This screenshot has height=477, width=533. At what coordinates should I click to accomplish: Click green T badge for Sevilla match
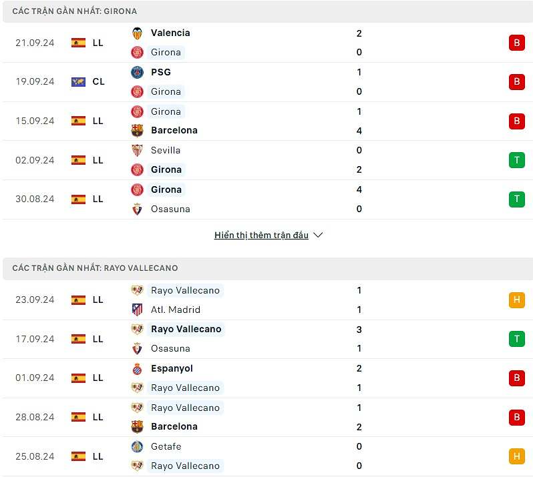(x=517, y=160)
